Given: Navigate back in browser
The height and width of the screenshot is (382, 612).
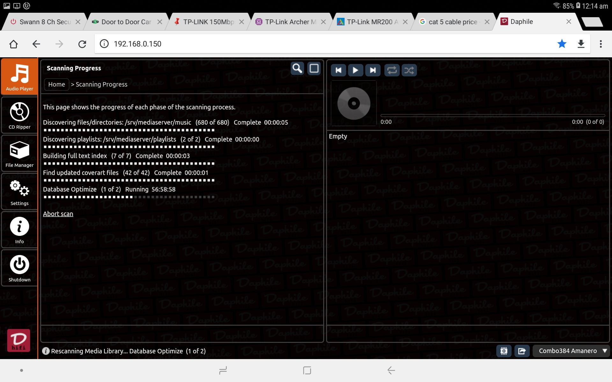Looking at the screenshot, I should [x=36, y=44].
